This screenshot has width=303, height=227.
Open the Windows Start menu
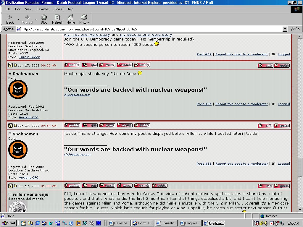pyautogui.click(x=9, y=223)
